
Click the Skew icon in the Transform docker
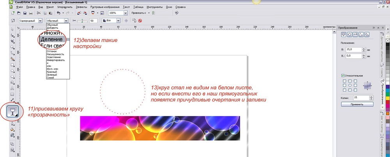coord(367,35)
